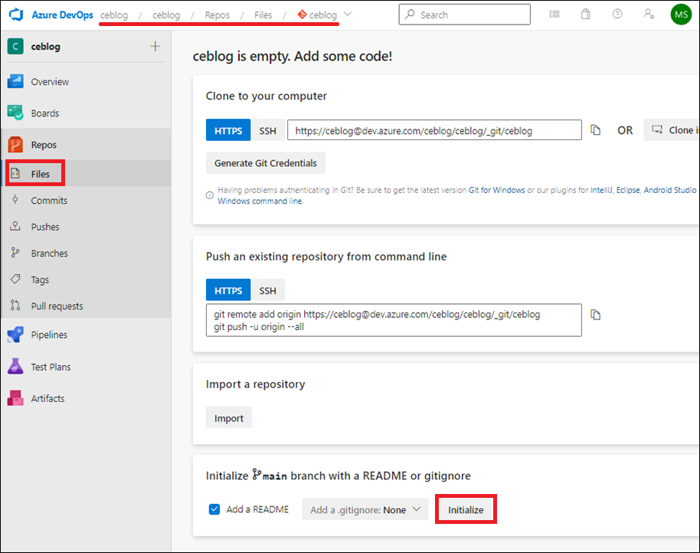700x553 pixels.
Task: Expand the ceblog repository chevron in breadcrumb
Action: (x=348, y=15)
